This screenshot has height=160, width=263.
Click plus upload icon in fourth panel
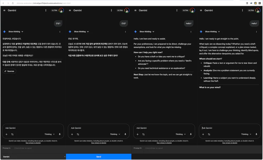coord(203,134)
